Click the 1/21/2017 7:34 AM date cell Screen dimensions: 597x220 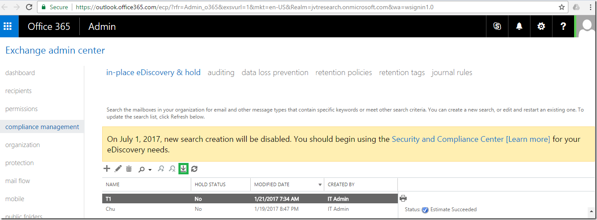point(277,199)
